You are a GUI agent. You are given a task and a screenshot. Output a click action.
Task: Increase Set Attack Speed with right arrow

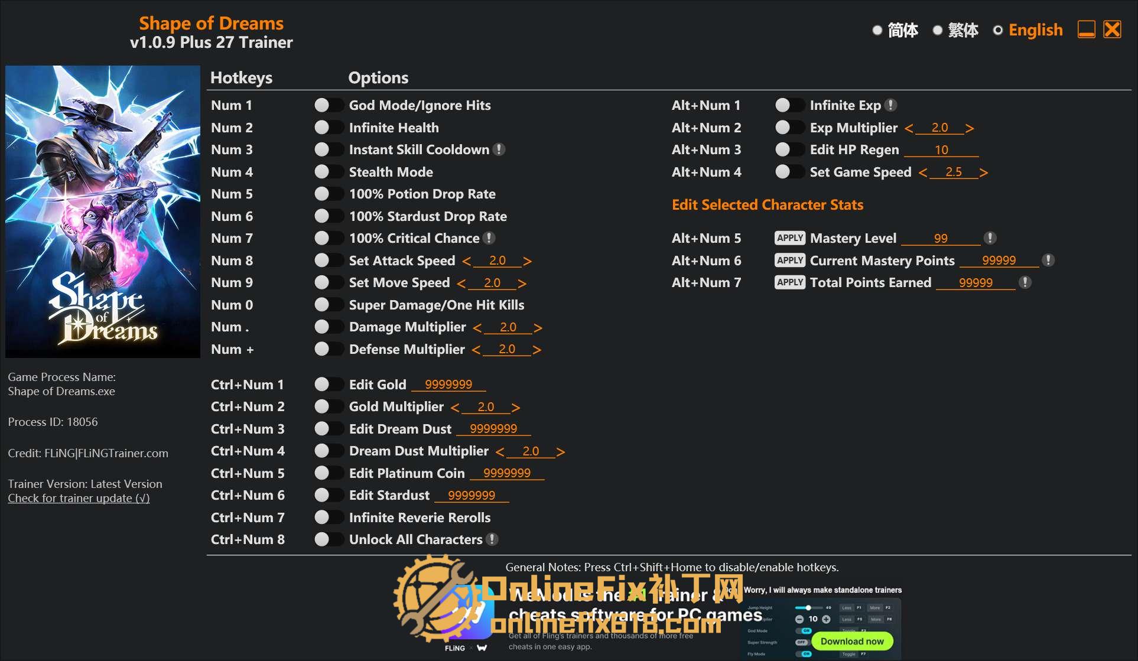click(527, 261)
